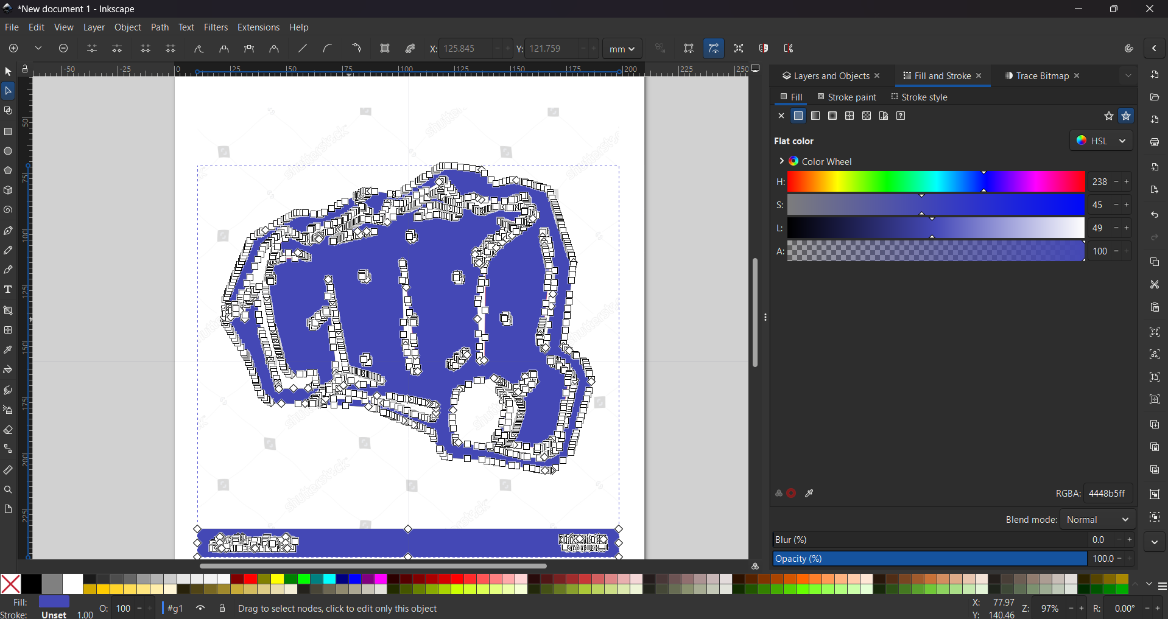Click the RGBA hex value field
This screenshot has height=619, width=1168.
click(1108, 494)
